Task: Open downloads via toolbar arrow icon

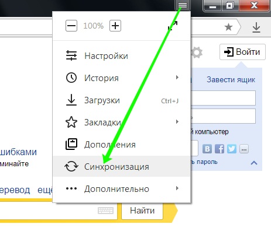Action: pyautogui.click(x=256, y=27)
